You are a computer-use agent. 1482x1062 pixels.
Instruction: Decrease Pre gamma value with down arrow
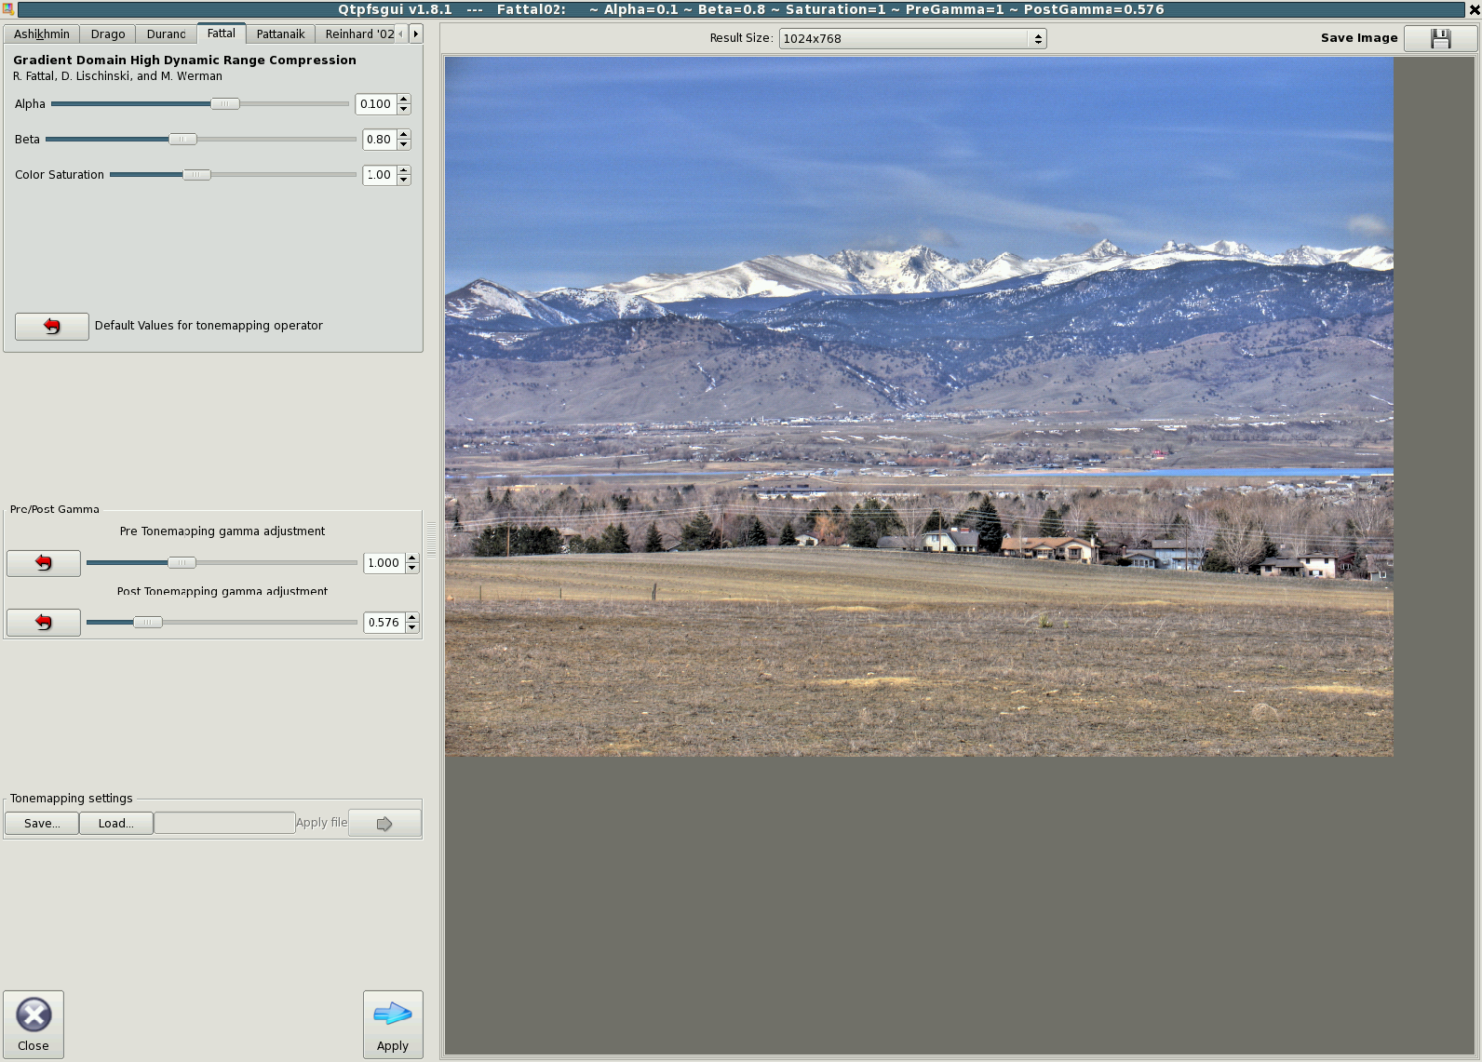click(412, 568)
